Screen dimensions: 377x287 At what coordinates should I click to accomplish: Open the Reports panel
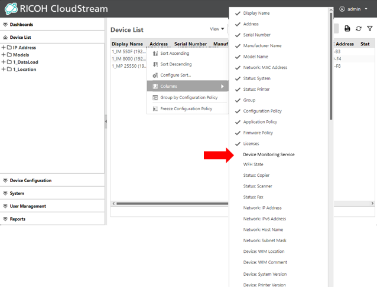point(18,219)
